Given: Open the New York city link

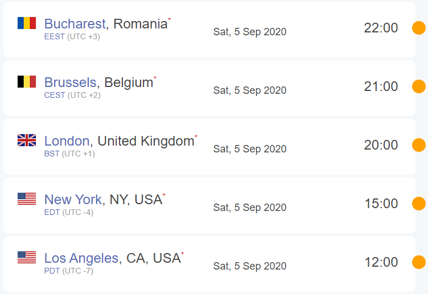Looking at the screenshot, I should (x=73, y=200).
